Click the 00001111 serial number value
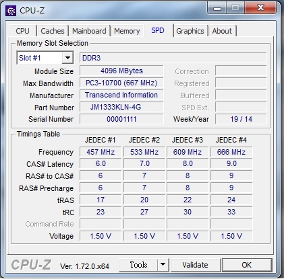The height and width of the screenshot is (279, 284). (x=121, y=119)
